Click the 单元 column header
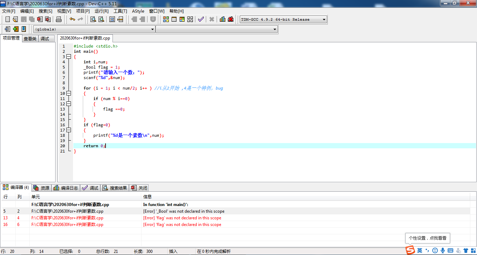The height and width of the screenshot is (255, 477). click(85, 197)
